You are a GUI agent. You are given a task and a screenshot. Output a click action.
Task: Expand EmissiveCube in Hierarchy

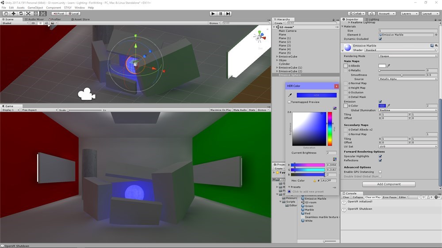[277, 56]
